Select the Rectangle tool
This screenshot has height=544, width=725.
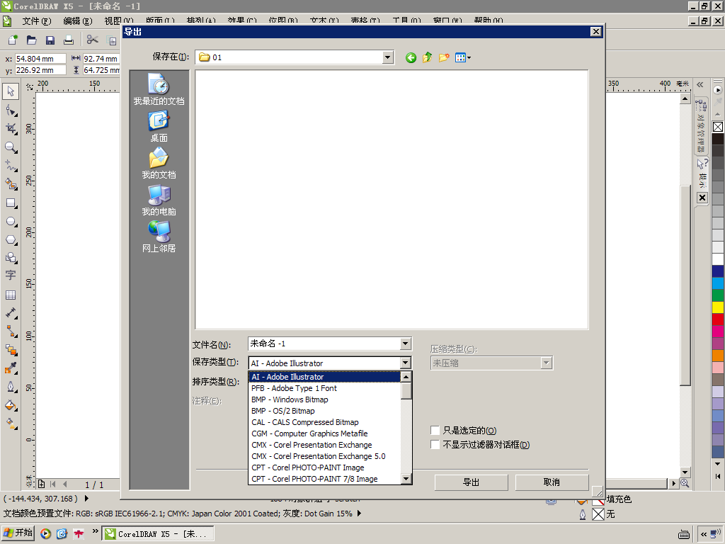pos(11,203)
